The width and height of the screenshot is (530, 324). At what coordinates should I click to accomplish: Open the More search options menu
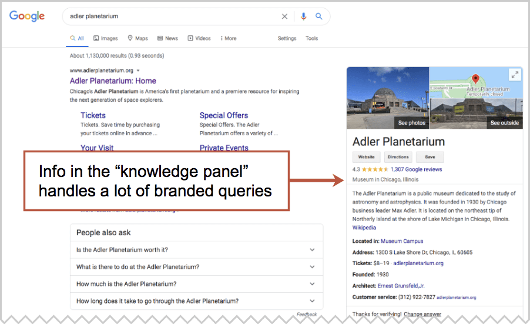click(x=228, y=38)
